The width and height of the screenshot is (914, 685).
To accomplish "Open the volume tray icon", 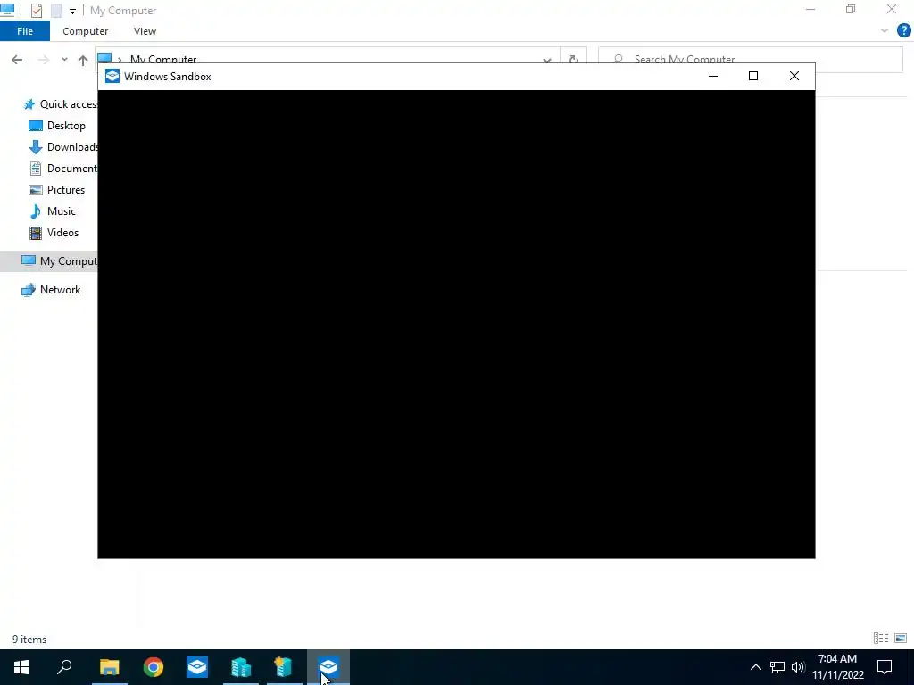I will coord(798,667).
